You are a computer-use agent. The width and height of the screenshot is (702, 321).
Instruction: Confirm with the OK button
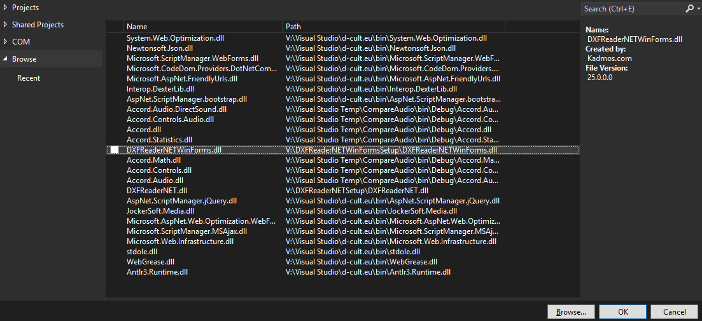(x=622, y=311)
